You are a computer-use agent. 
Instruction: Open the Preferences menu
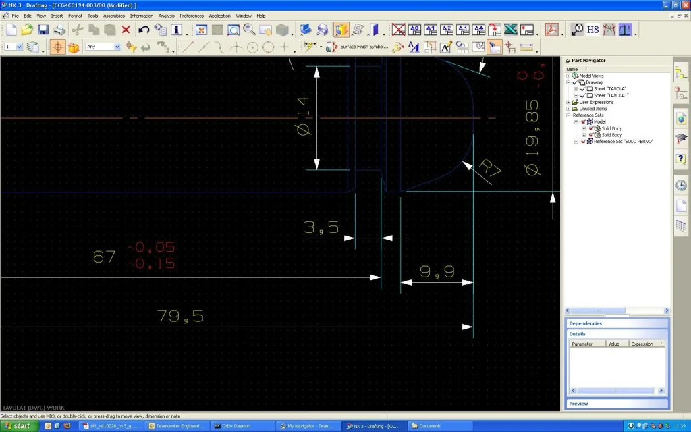[192, 16]
